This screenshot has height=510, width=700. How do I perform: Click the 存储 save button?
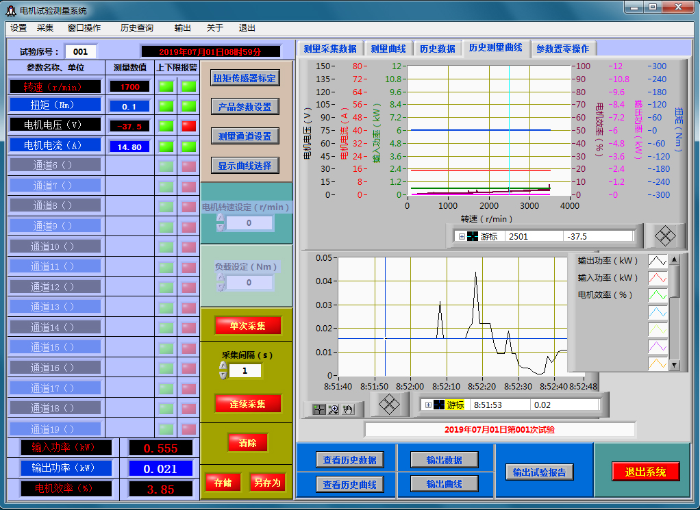pos(223,483)
